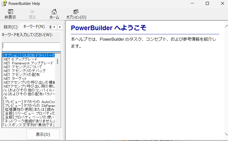Screen dimensions: 228x141
Task: Switch to the Contents (目次) tab
Action: coord(11,27)
